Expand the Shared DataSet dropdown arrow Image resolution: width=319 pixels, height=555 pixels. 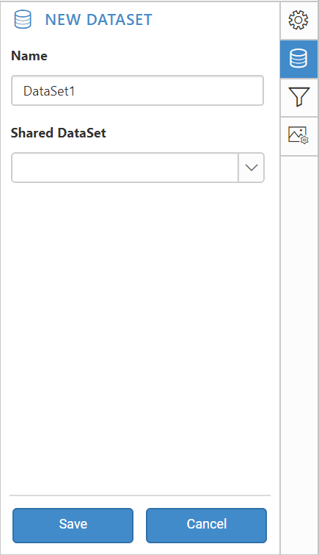[252, 168]
